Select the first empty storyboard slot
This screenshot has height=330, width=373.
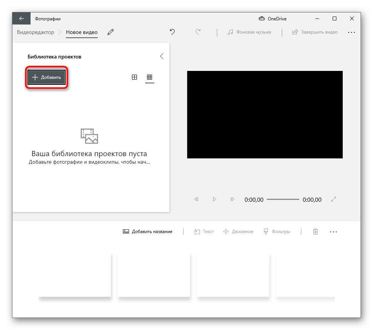(75, 275)
